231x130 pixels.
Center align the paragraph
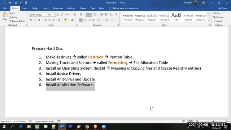tap(85, 20)
